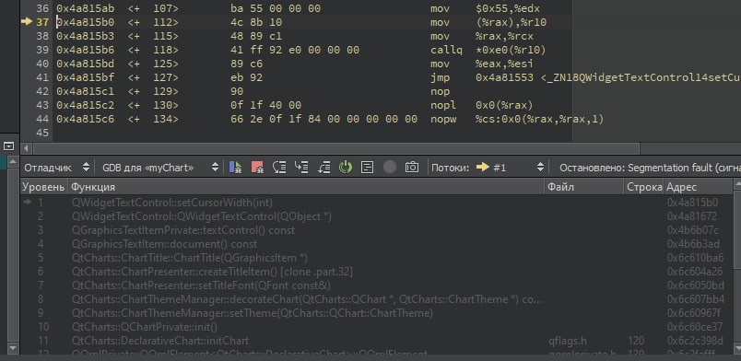
Task: Select stack frame QGraphicsTextItem::document() const
Action: [376, 244]
